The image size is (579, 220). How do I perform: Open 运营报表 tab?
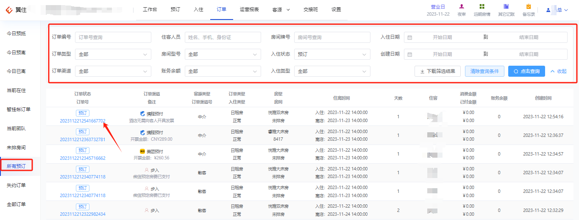(x=249, y=9)
